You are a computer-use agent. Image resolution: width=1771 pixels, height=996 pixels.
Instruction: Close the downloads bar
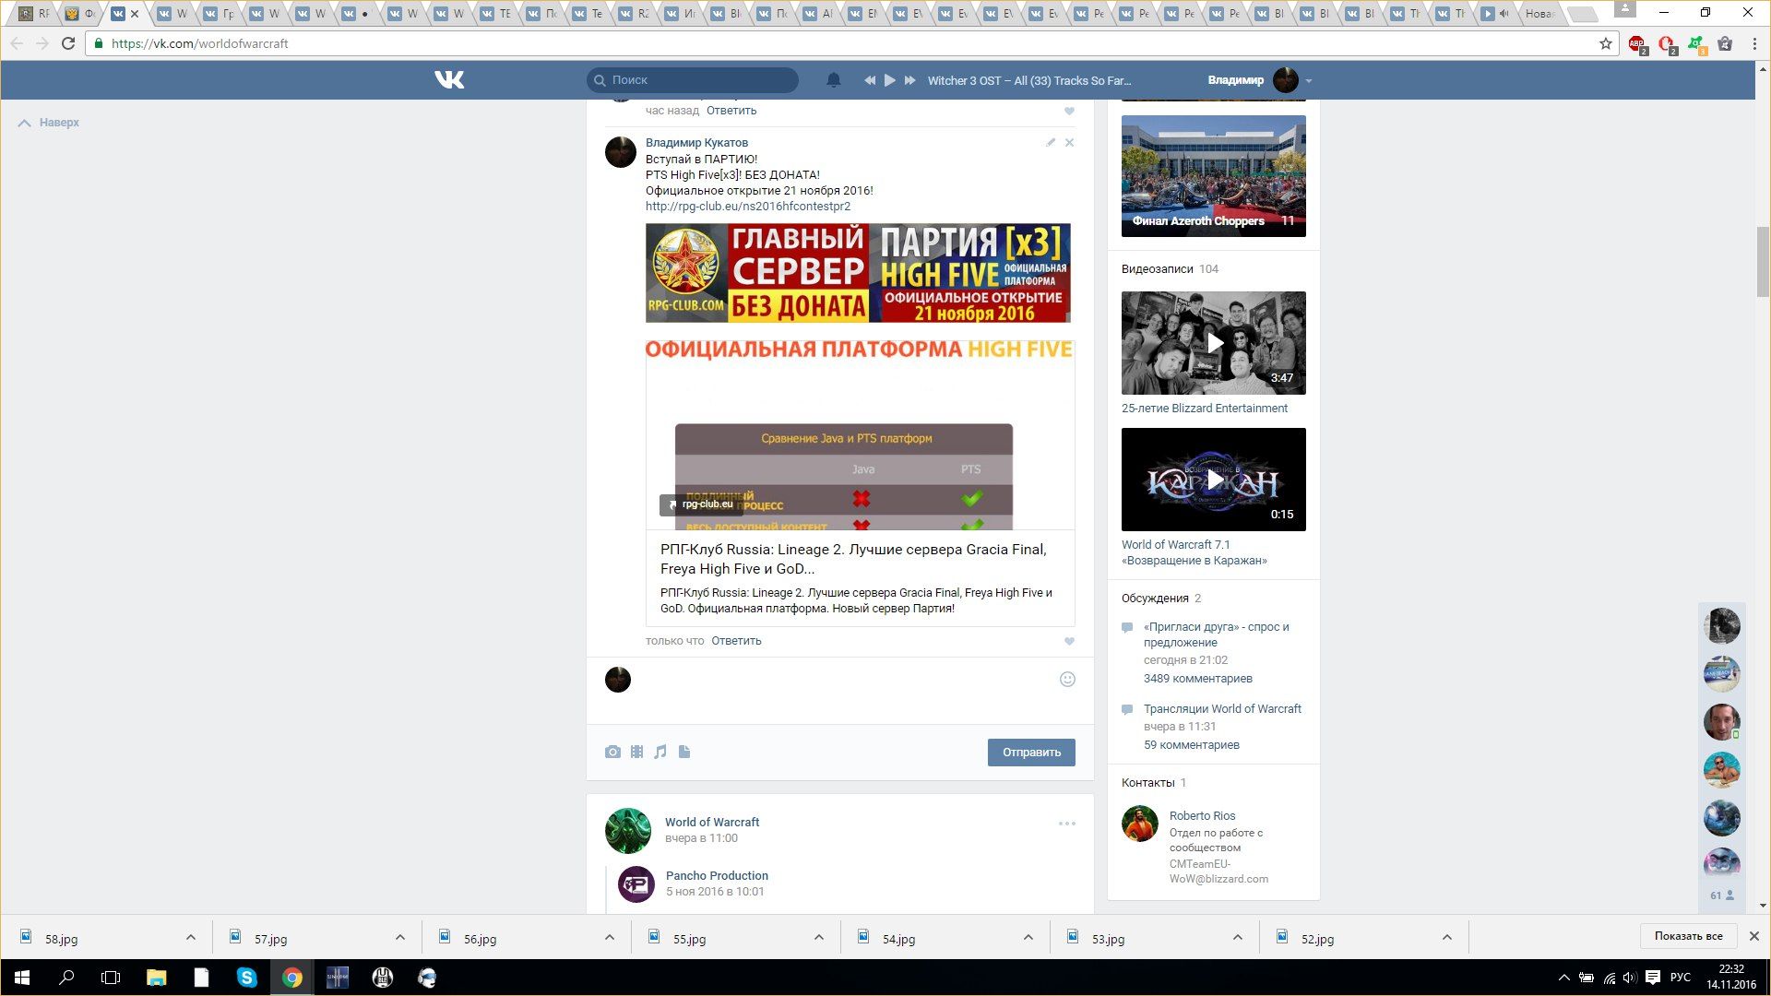[1754, 936]
